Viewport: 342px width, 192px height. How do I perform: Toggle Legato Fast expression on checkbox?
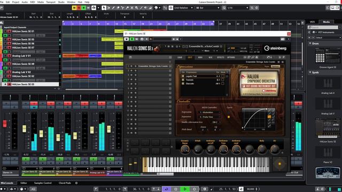click(x=183, y=76)
